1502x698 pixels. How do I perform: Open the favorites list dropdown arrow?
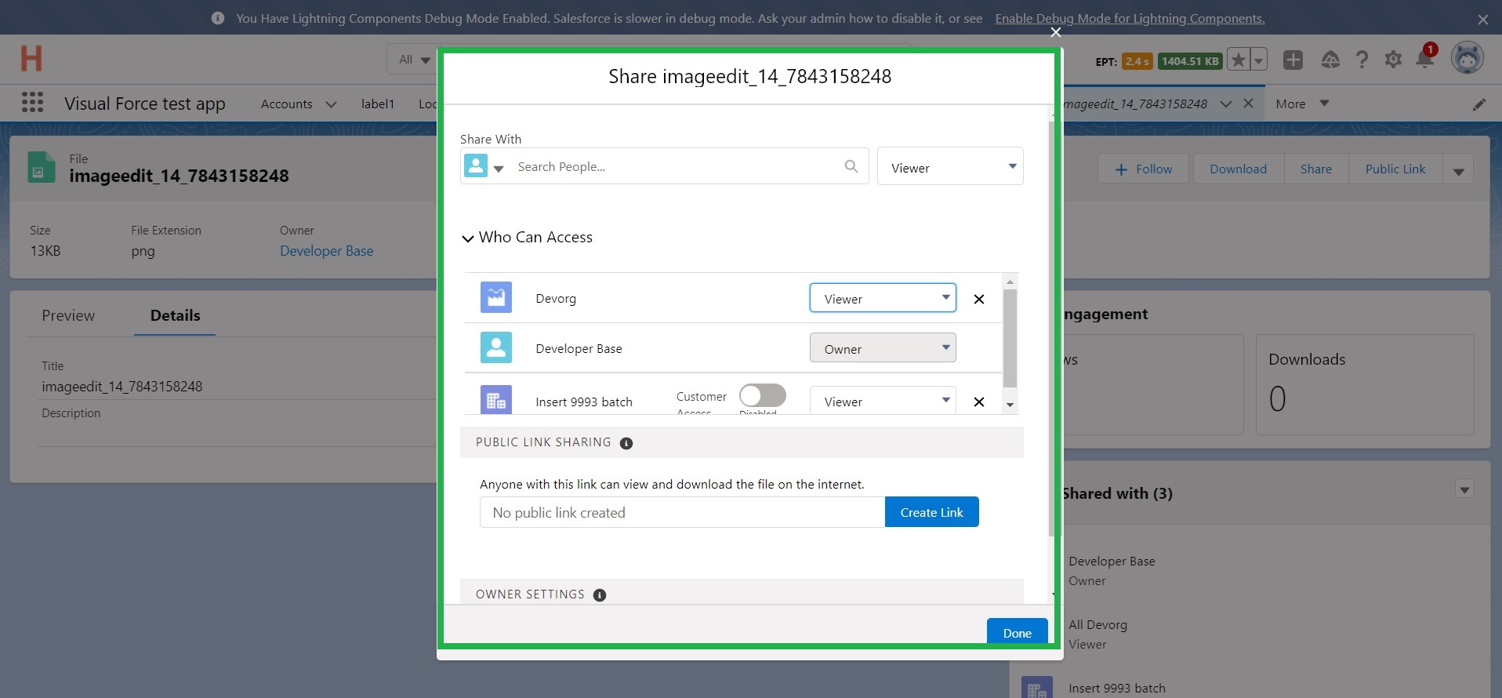1258,60
